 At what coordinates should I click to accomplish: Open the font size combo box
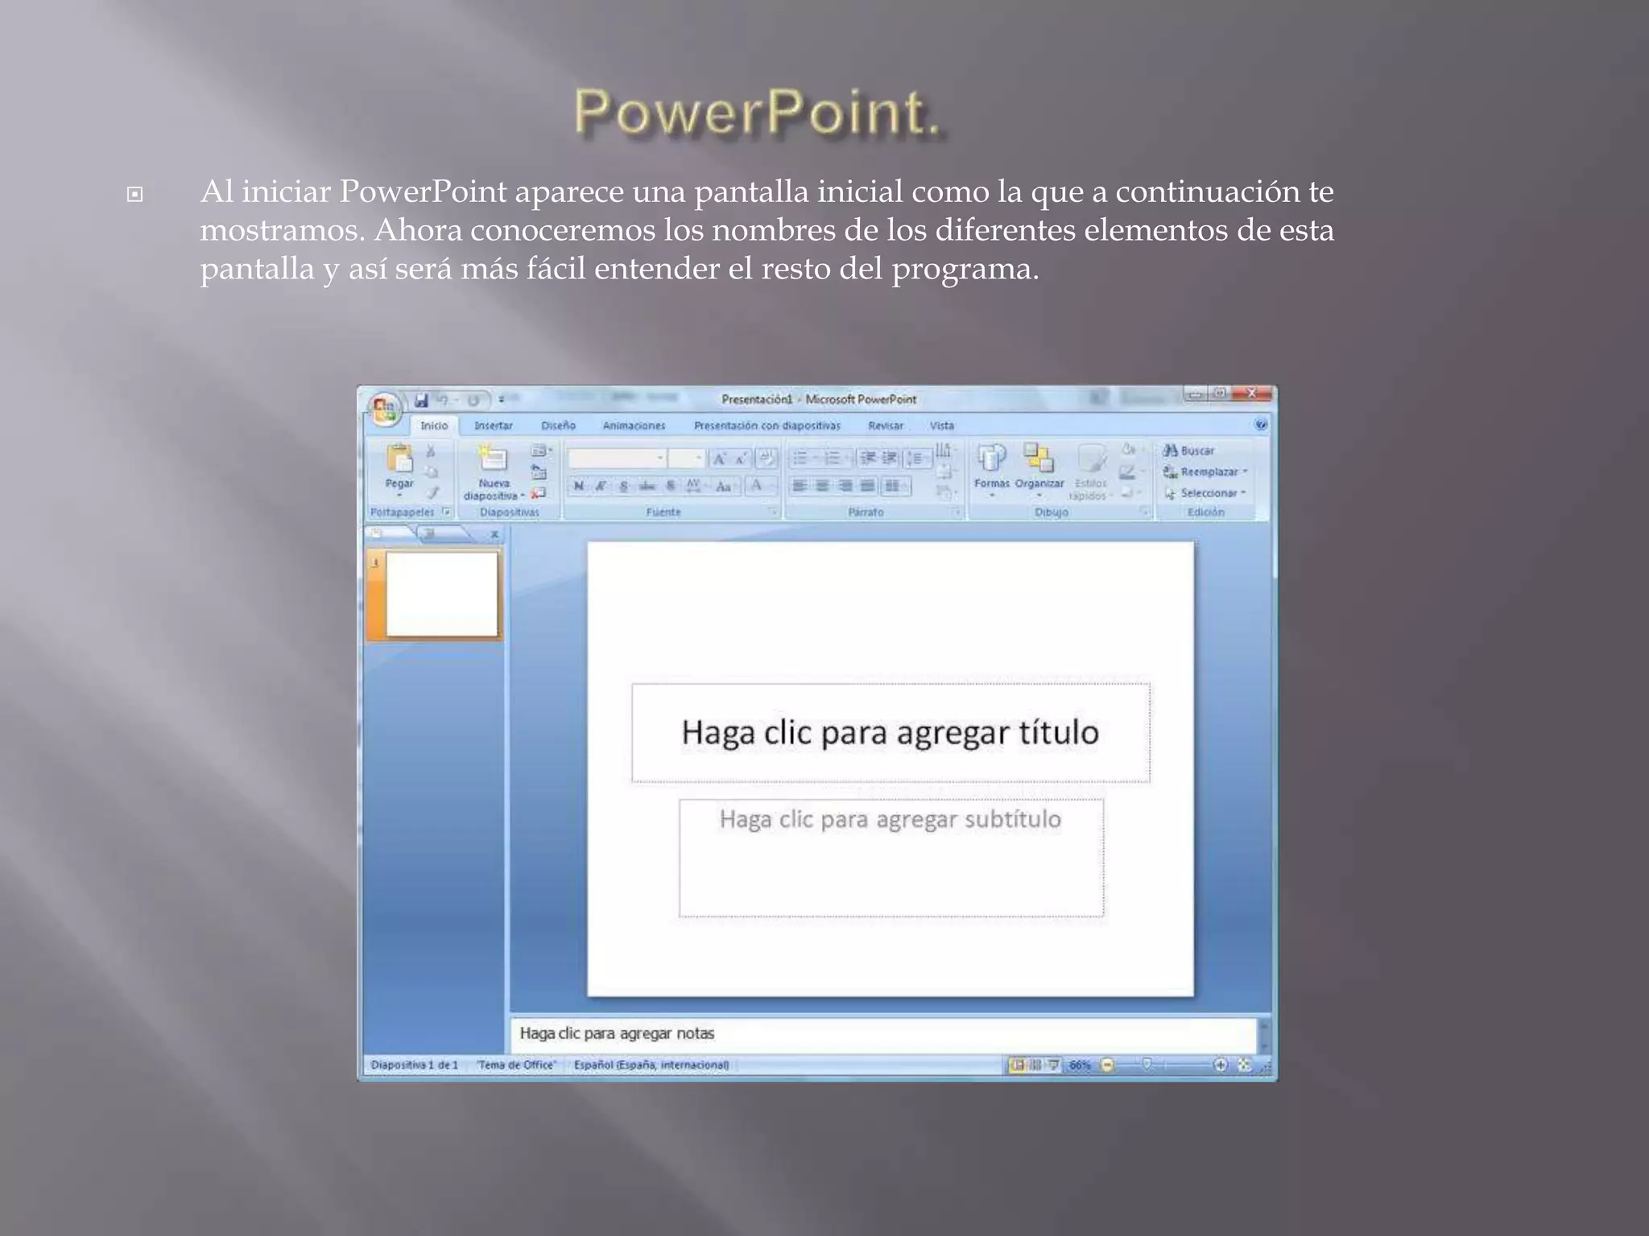pos(687,459)
